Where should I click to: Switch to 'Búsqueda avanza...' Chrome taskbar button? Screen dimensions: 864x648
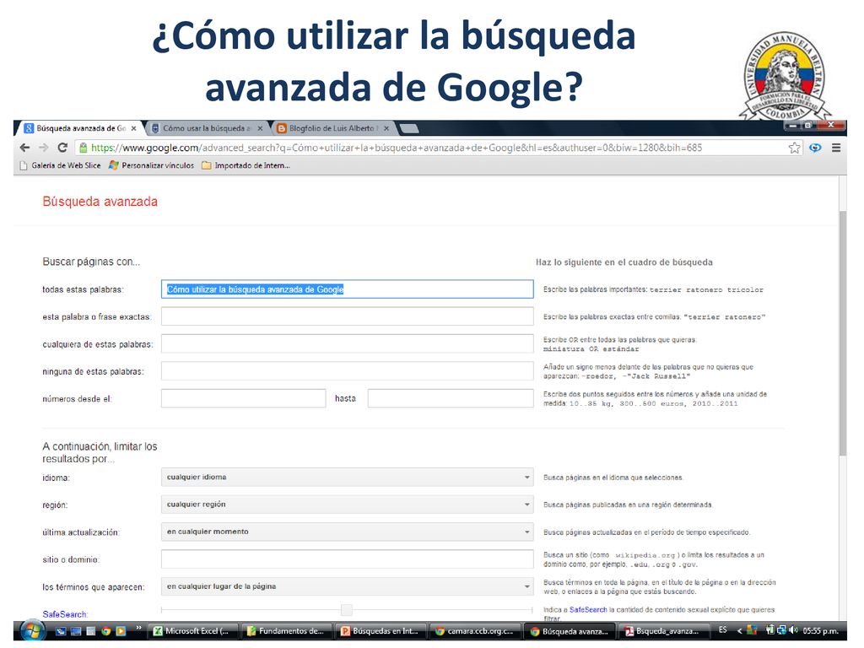570,631
